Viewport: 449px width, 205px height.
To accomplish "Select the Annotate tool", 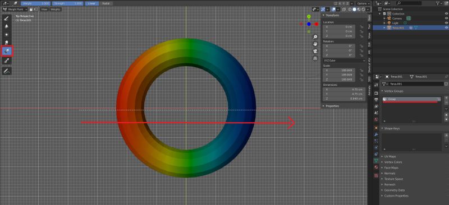I will click(7, 71).
